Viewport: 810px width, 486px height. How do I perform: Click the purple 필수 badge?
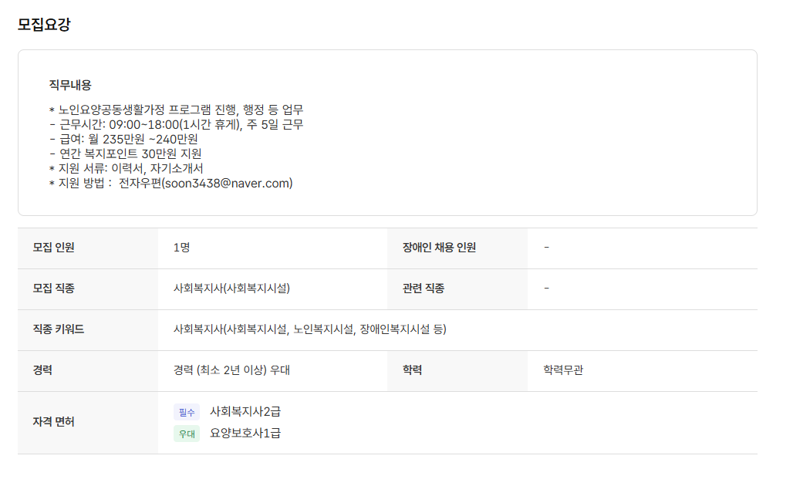tap(187, 412)
